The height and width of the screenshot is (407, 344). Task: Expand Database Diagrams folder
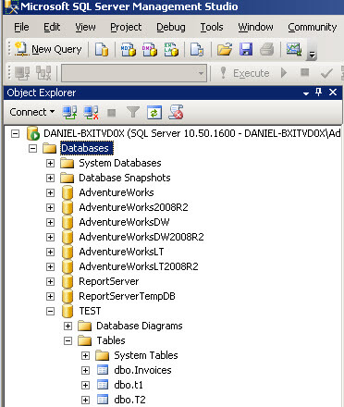pos(68,326)
